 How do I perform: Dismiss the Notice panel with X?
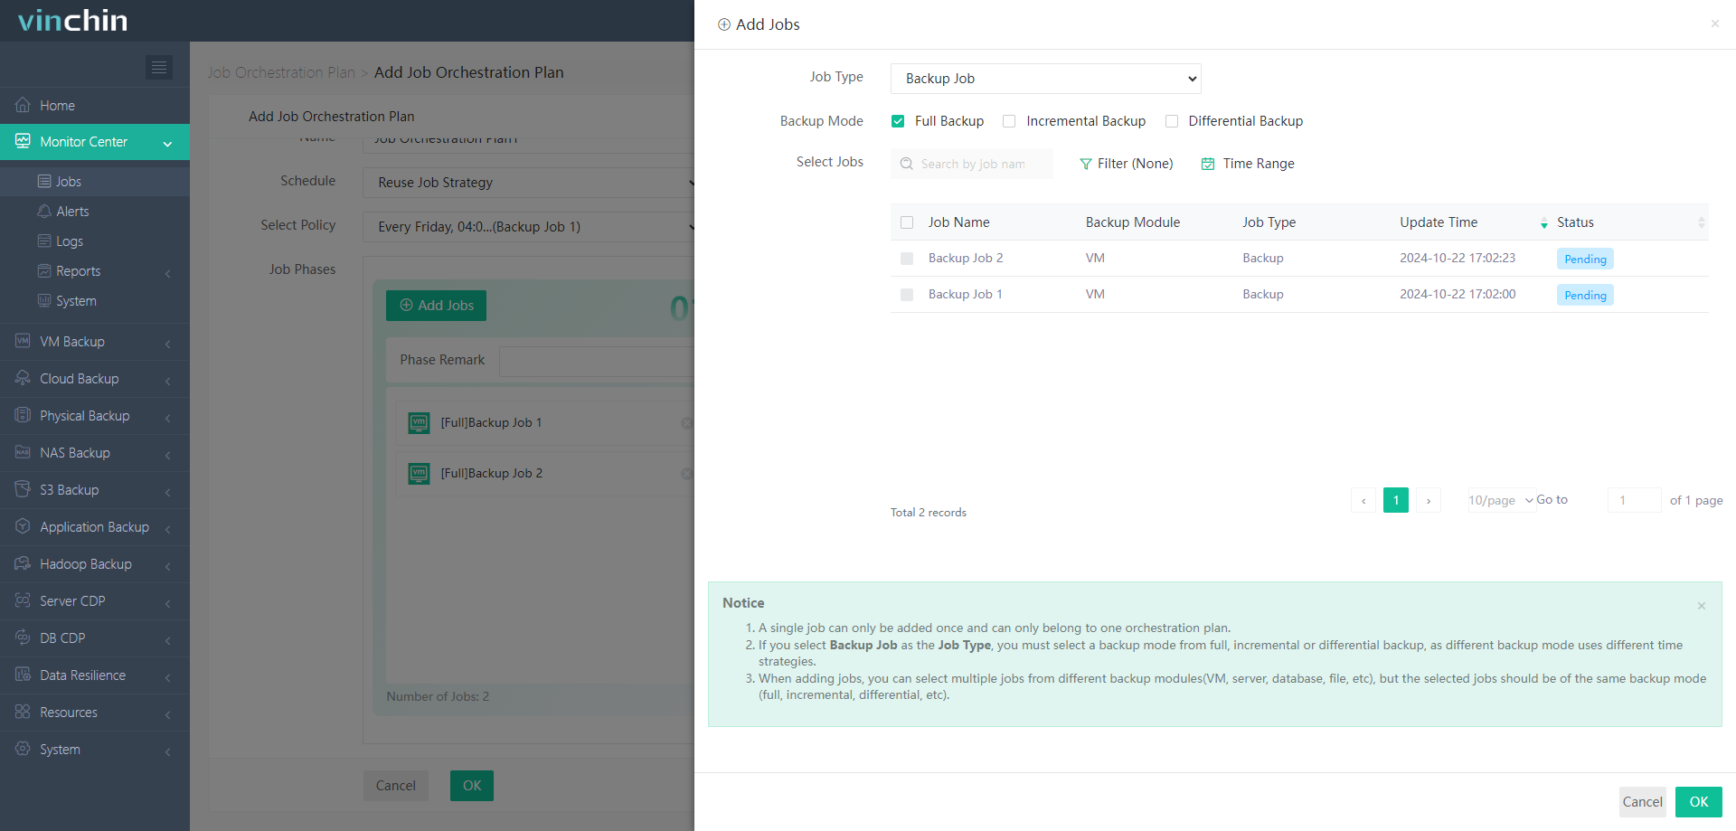[x=1701, y=606]
